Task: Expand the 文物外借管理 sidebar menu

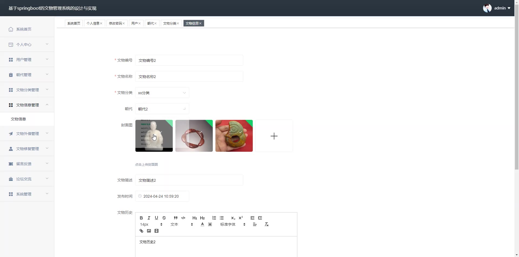Action: (27, 133)
